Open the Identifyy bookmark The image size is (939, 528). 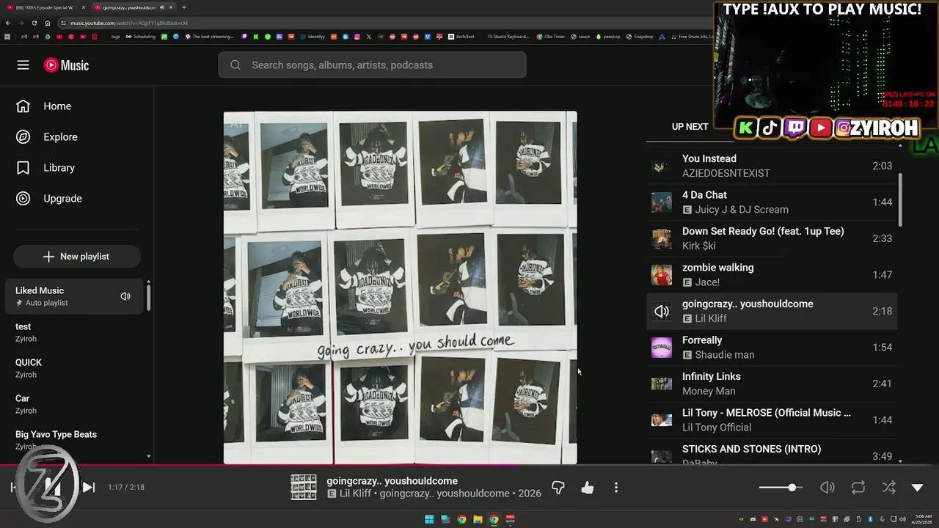coord(313,37)
